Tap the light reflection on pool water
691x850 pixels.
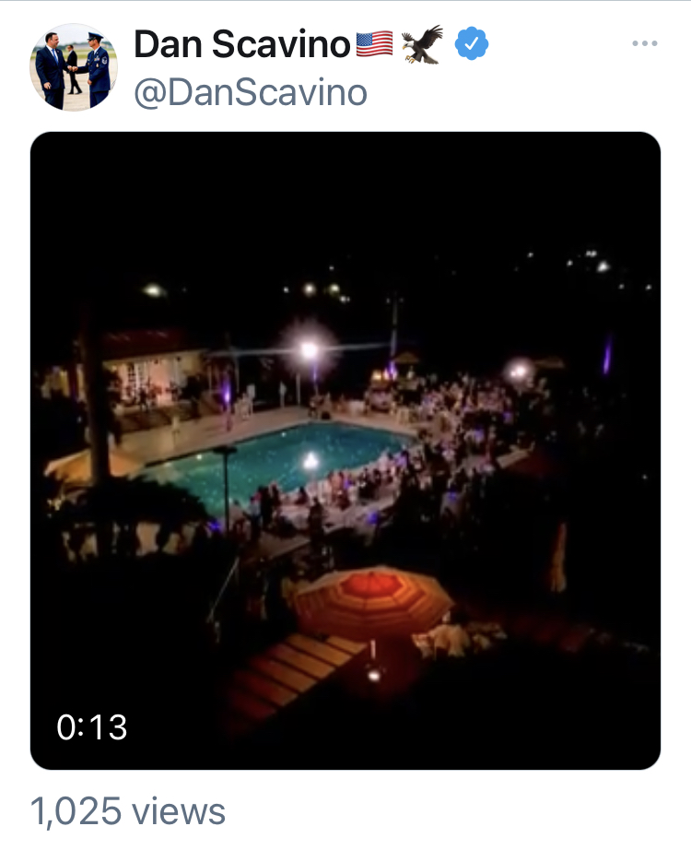pos(310,461)
